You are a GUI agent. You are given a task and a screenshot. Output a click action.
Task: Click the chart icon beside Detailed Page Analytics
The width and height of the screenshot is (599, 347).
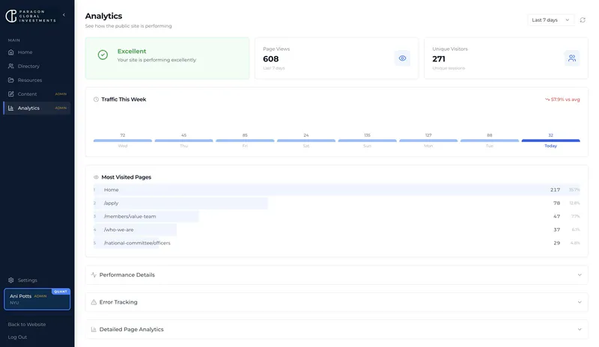pos(94,330)
